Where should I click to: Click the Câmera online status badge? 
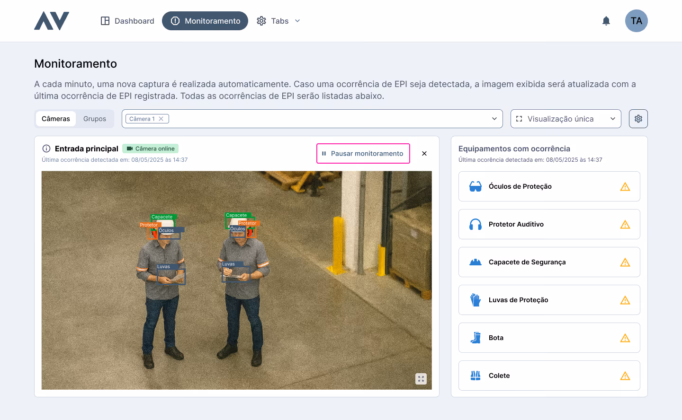coord(150,149)
